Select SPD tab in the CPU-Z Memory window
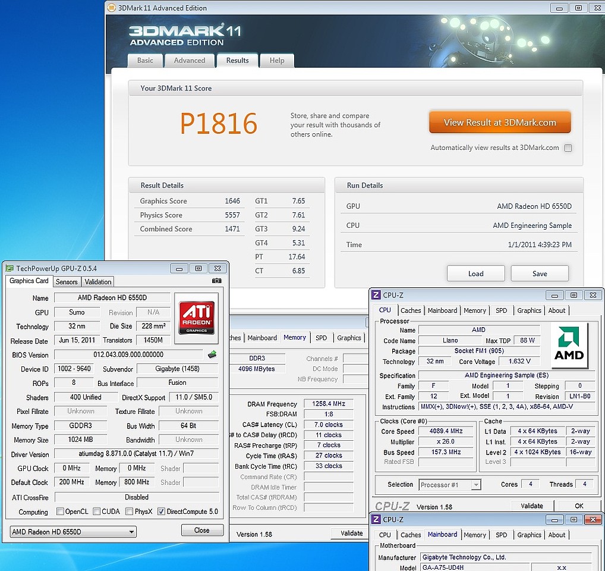 321,338
